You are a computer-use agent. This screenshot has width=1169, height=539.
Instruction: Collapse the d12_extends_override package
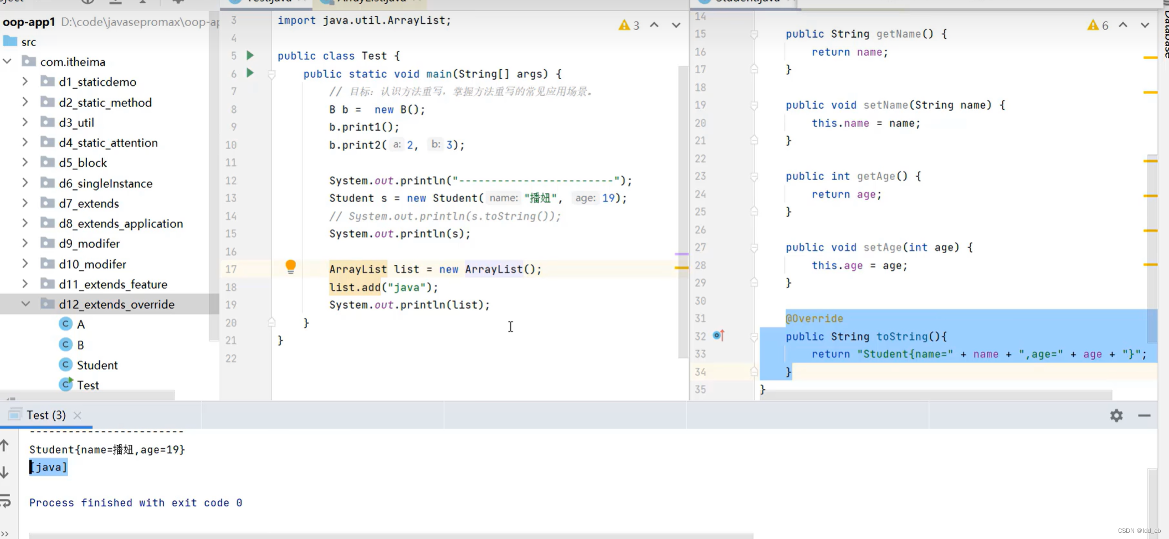(25, 304)
